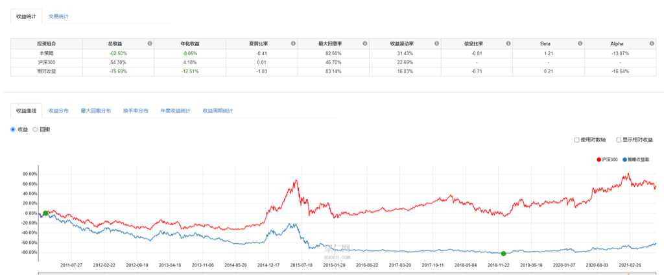
Task: Check the 显示相对收益 option
Action: (x=619, y=139)
